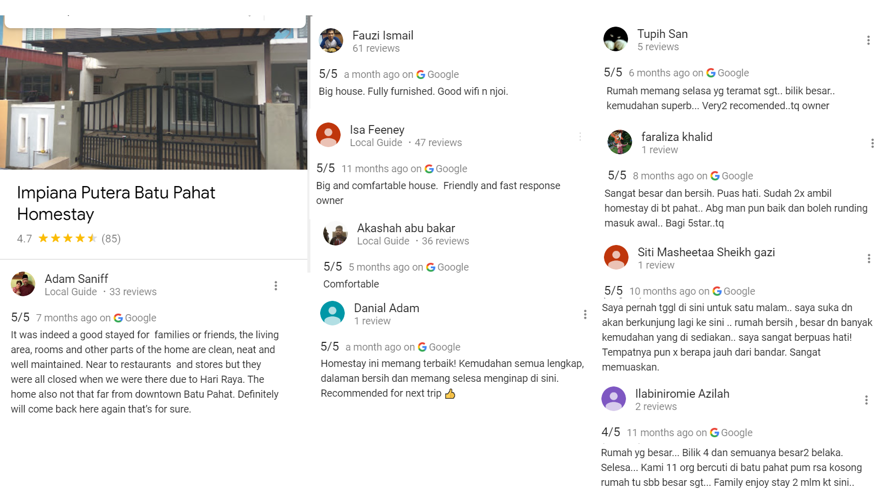Open options menu for Siti Masheetaa's review
This screenshot has width=877, height=492.
coord(869,259)
